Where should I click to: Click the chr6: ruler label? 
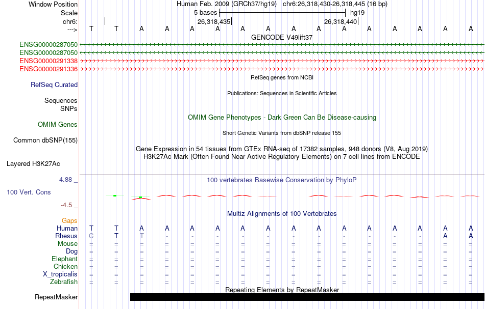coord(70,21)
